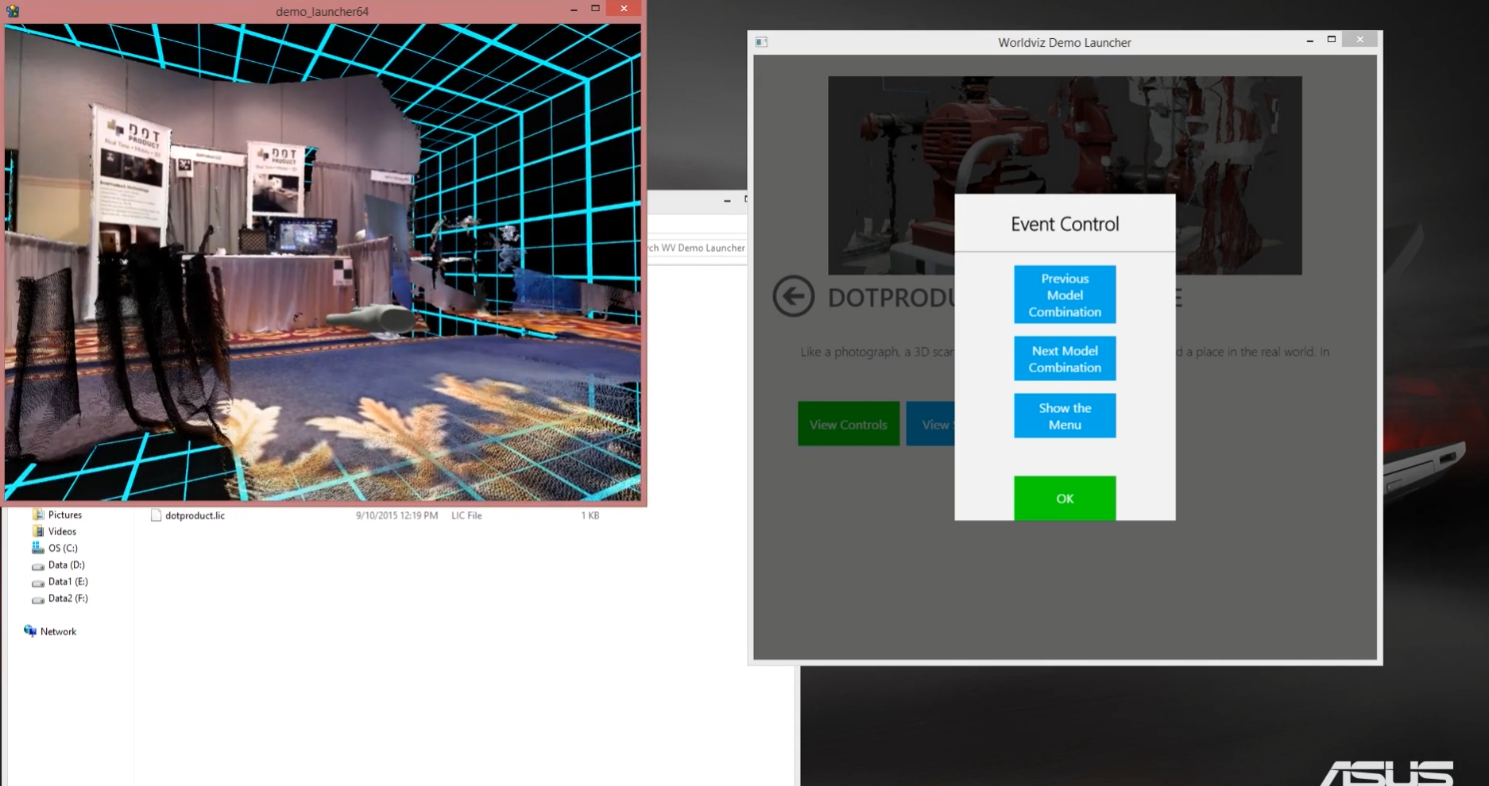Click the 1 KB size cell

click(590, 515)
